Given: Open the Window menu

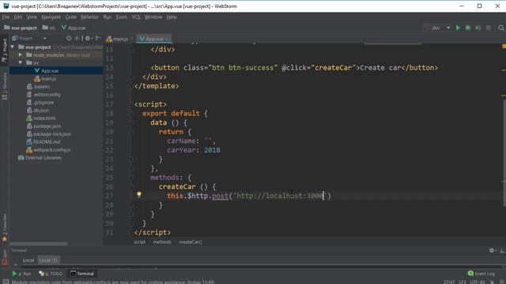Looking at the screenshot, I should coord(153,17).
